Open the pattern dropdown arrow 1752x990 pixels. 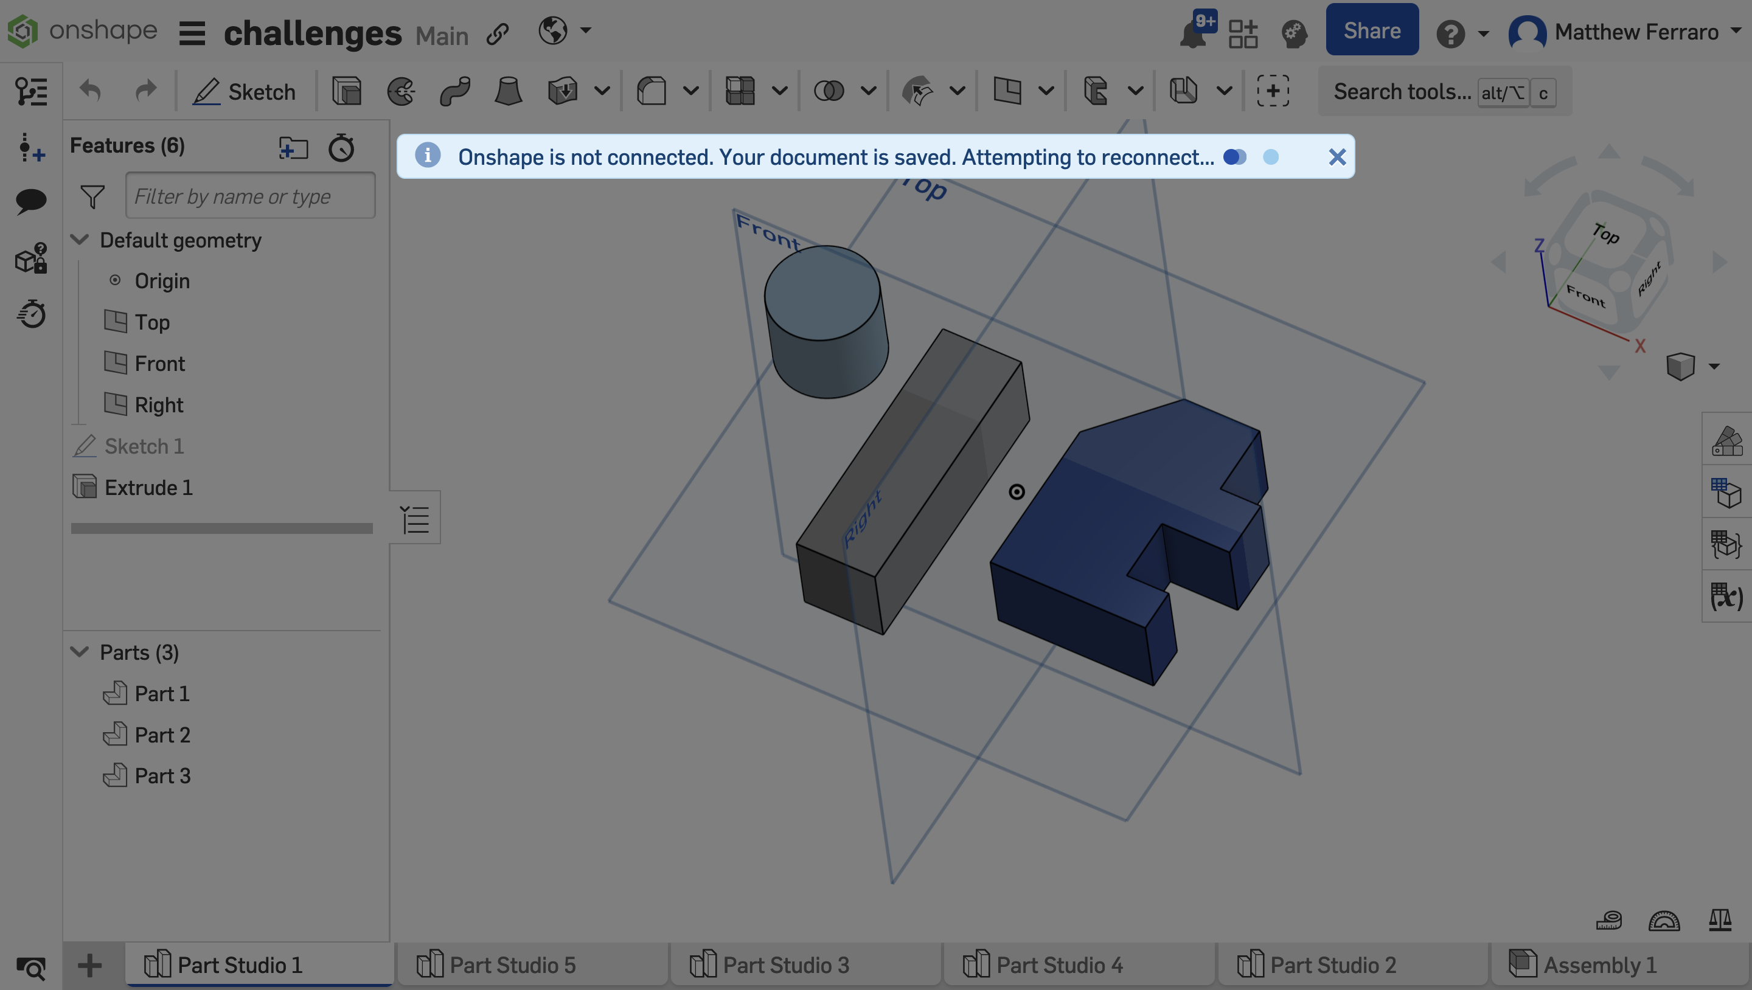click(780, 91)
